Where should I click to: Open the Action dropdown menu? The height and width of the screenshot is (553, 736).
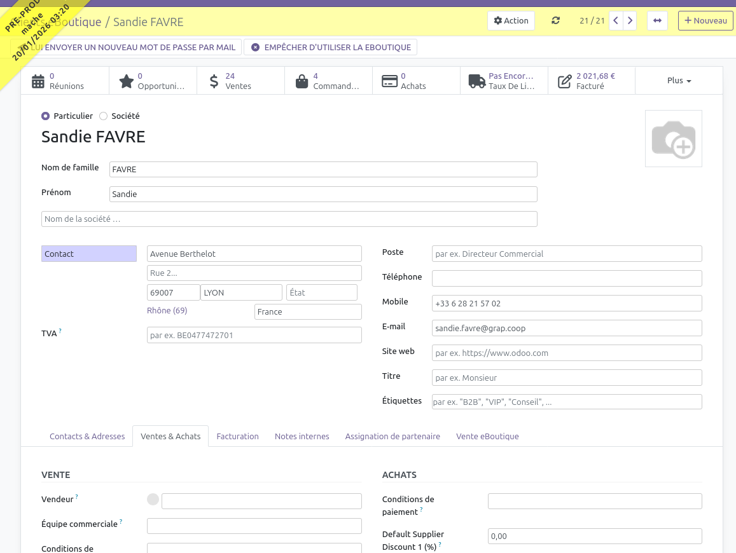pos(511,20)
